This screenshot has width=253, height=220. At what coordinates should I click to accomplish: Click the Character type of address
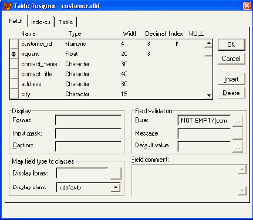pos(77,84)
